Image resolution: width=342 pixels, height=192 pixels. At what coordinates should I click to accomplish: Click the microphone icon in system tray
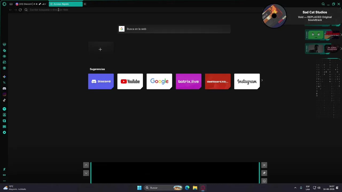[x=301, y=188]
